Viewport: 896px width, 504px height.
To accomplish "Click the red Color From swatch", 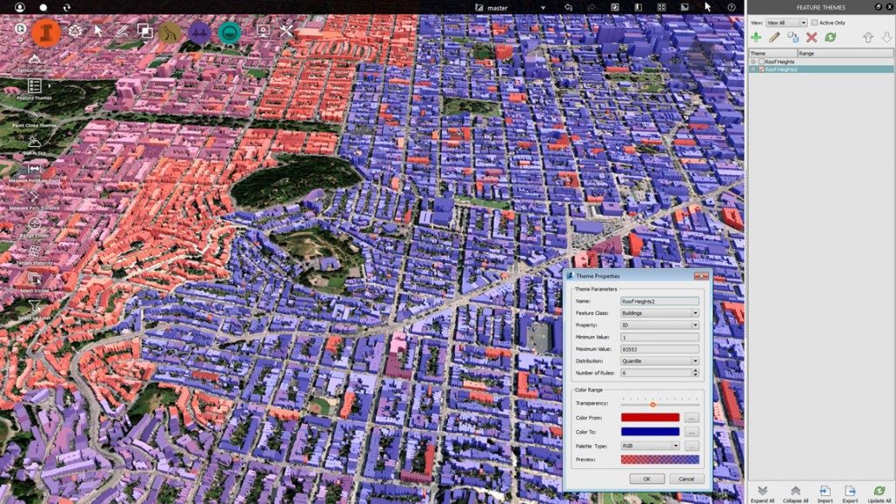I will tap(650, 418).
